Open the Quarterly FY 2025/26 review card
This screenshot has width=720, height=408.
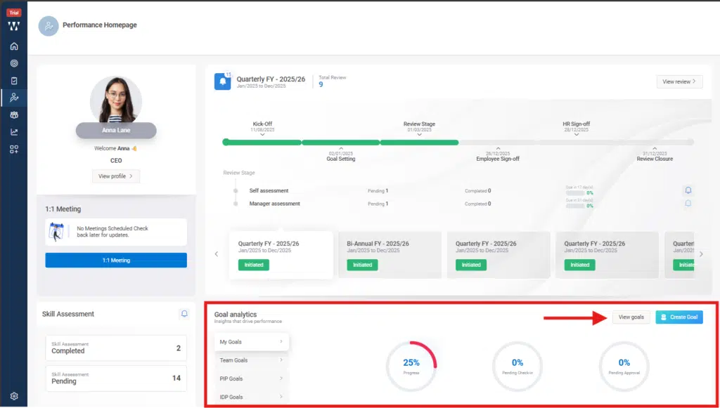click(x=281, y=253)
